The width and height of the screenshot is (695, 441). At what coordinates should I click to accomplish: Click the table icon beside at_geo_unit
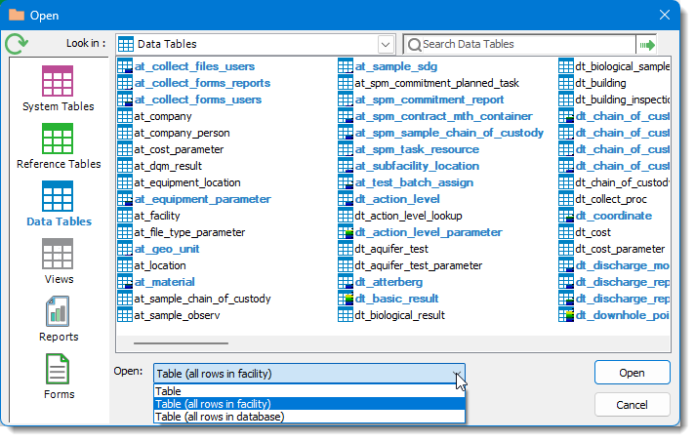click(125, 249)
